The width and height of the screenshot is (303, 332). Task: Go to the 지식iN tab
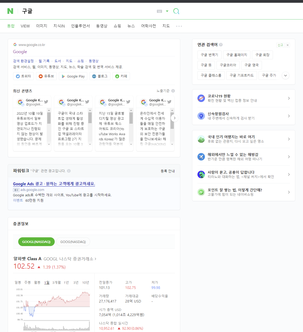click(59, 26)
